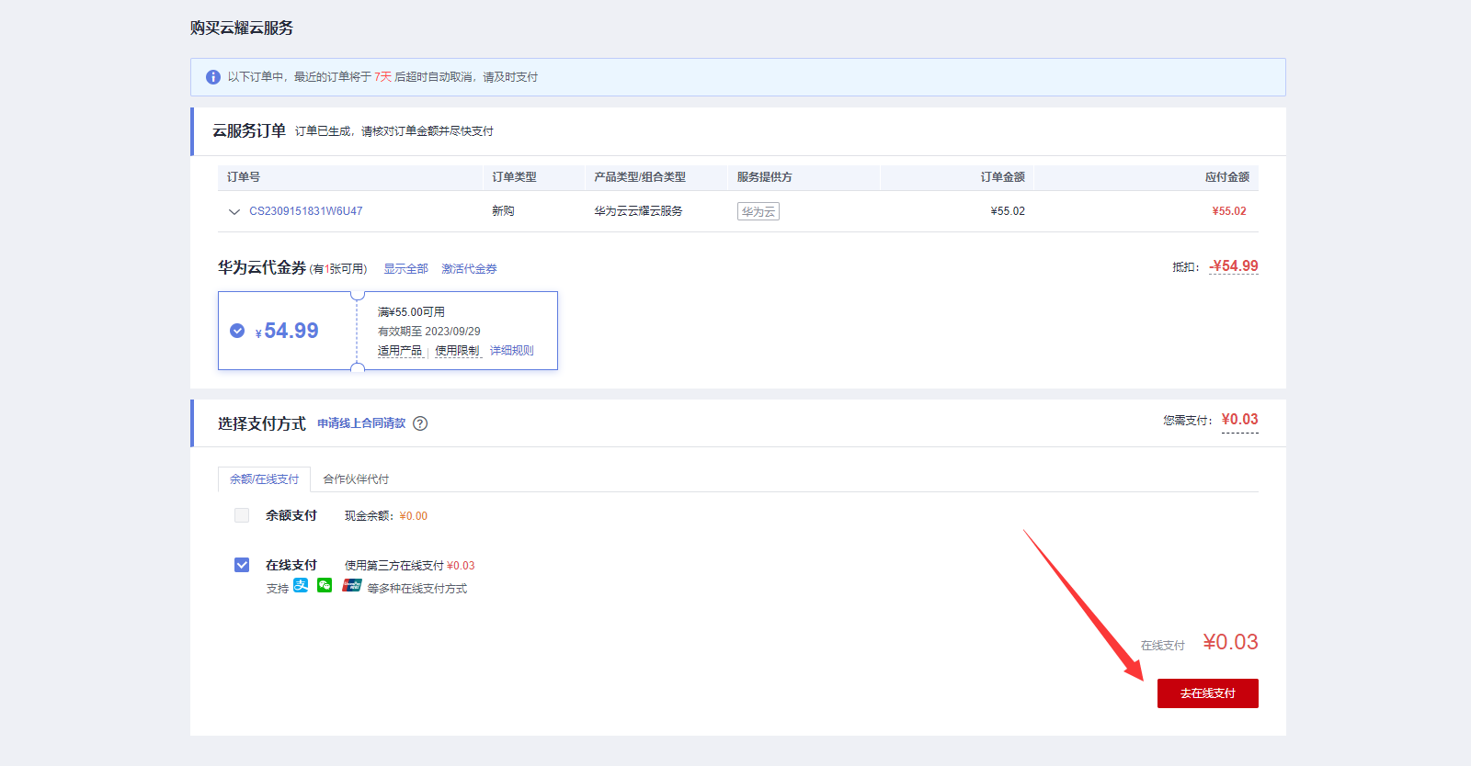Click 使用第三方在线支付 ¥0.03 text
1471x766 pixels.
(410, 566)
